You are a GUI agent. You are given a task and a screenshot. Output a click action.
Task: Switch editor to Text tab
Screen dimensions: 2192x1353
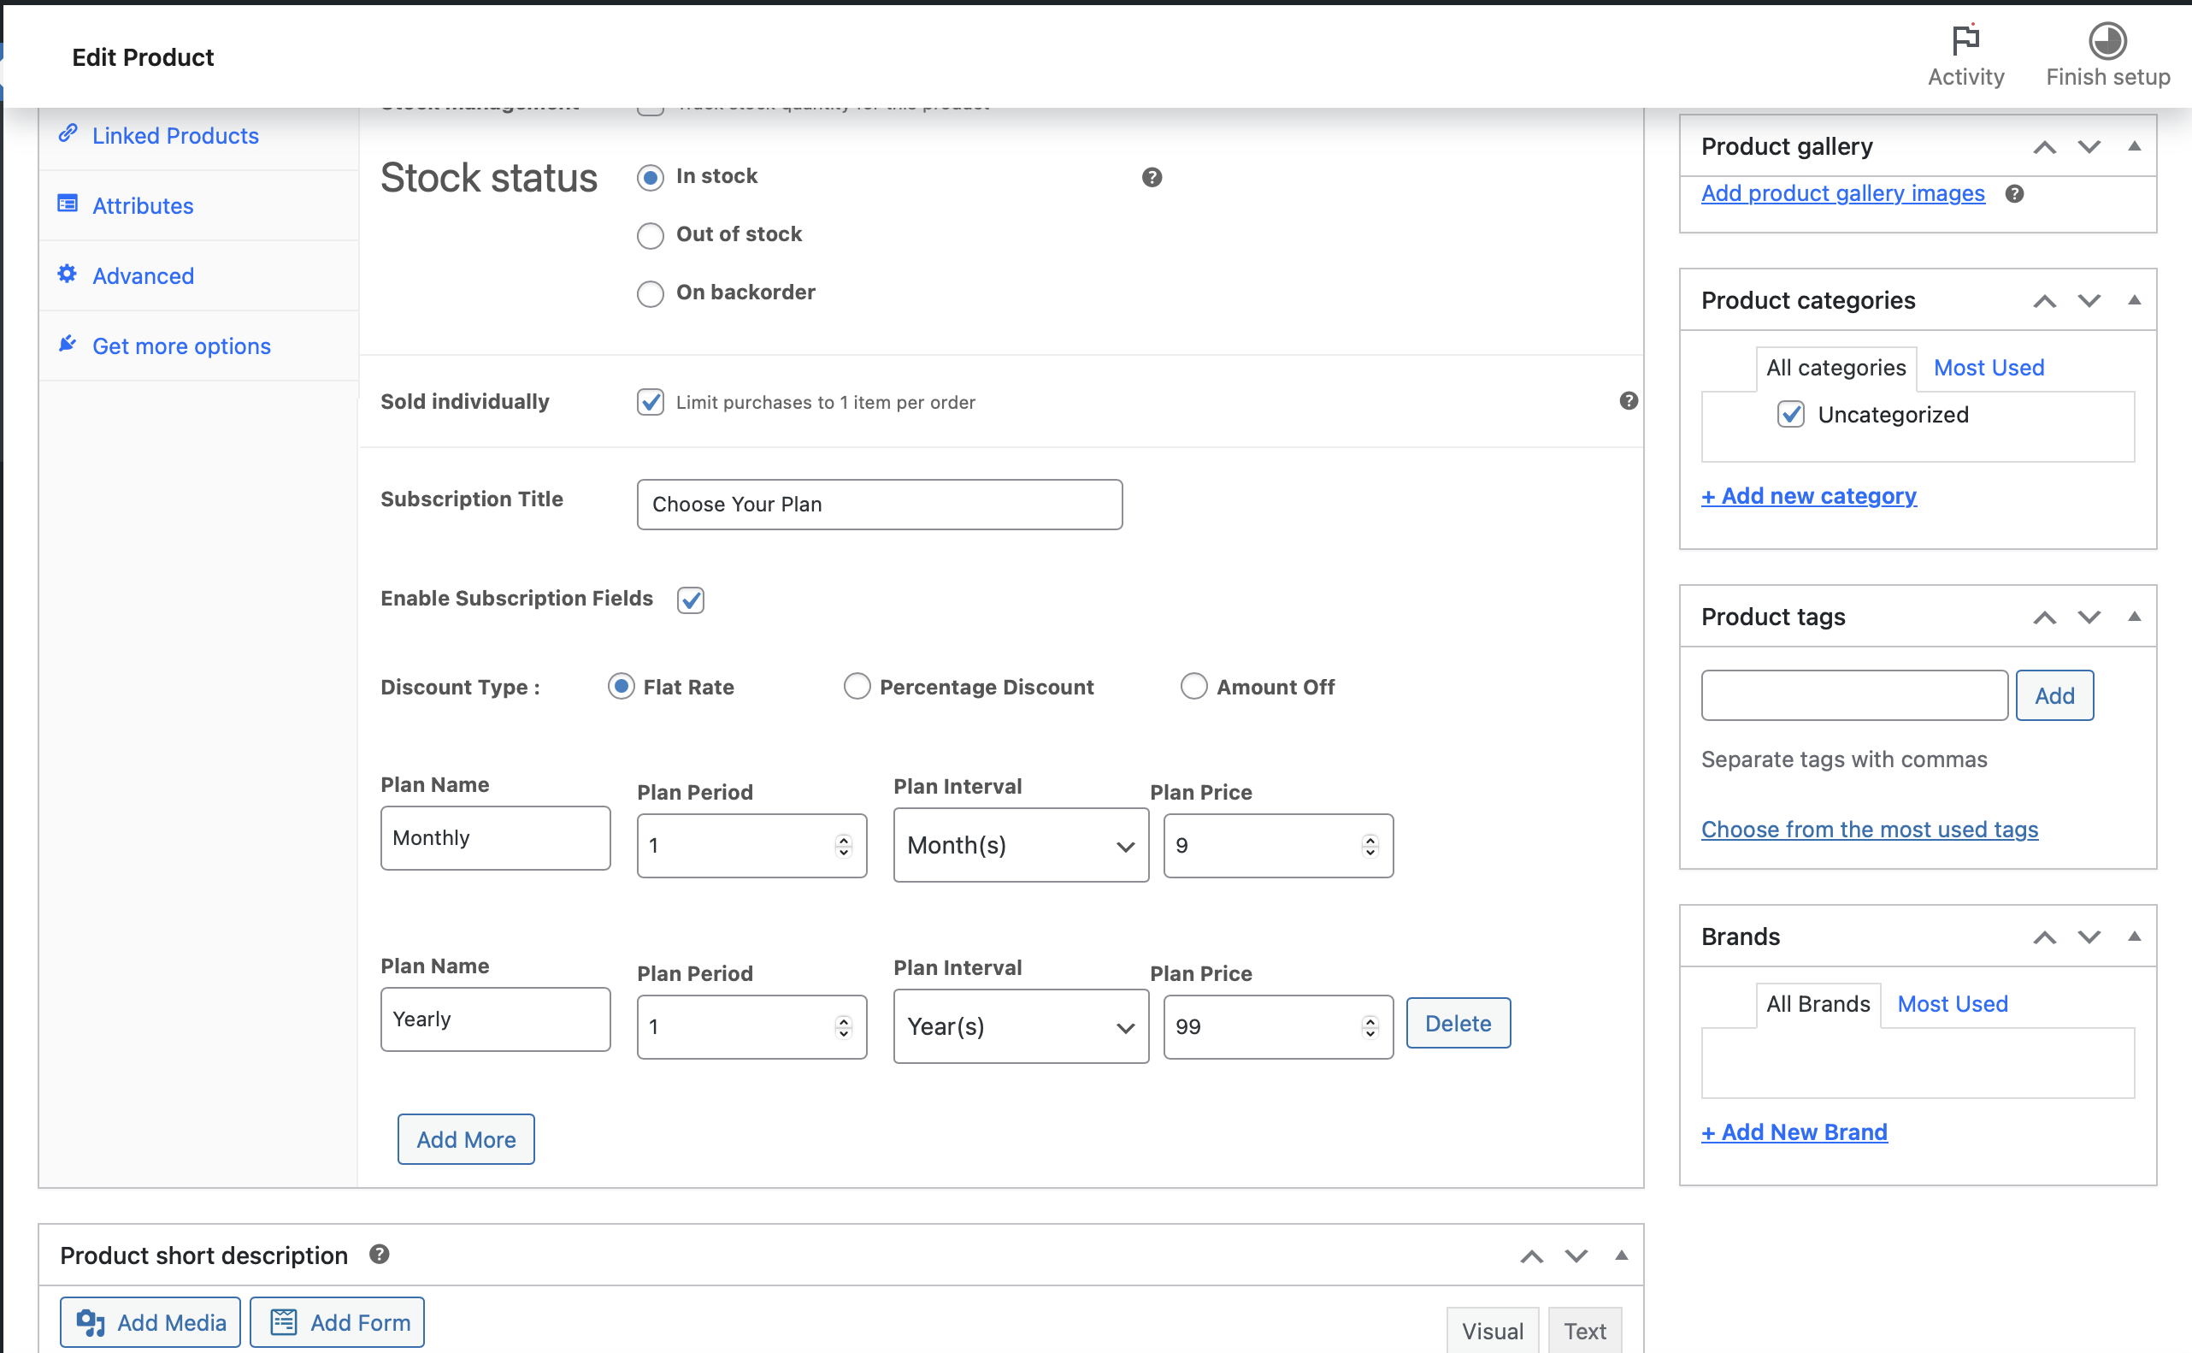click(x=1584, y=1331)
